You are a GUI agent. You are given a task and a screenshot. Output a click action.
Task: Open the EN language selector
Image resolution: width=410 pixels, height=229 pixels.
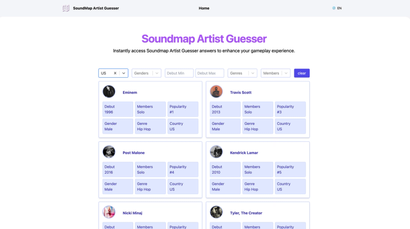[339, 8]
